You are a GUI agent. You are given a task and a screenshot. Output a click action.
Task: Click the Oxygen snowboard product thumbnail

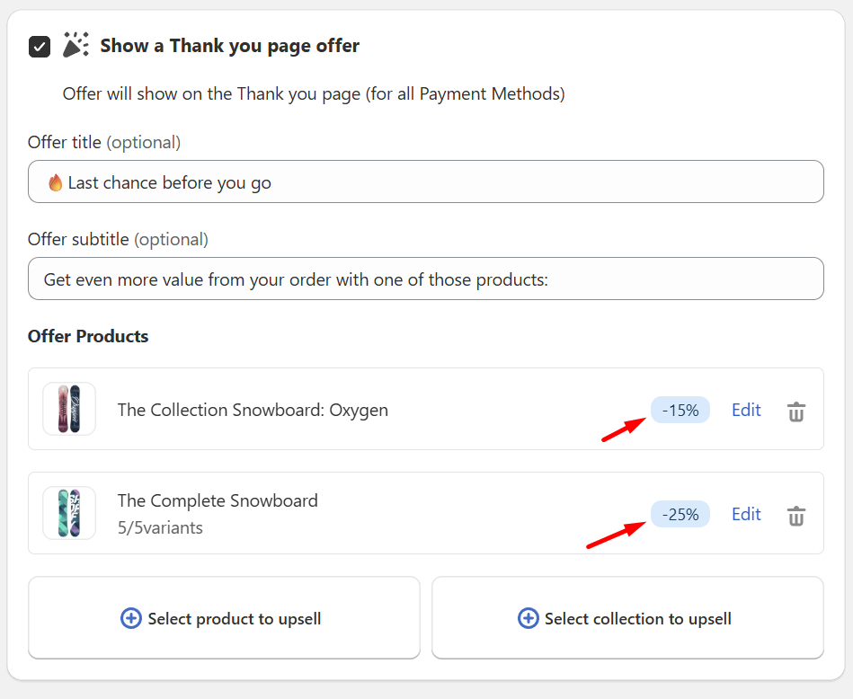pyautogui.click(x=69, y=410)
